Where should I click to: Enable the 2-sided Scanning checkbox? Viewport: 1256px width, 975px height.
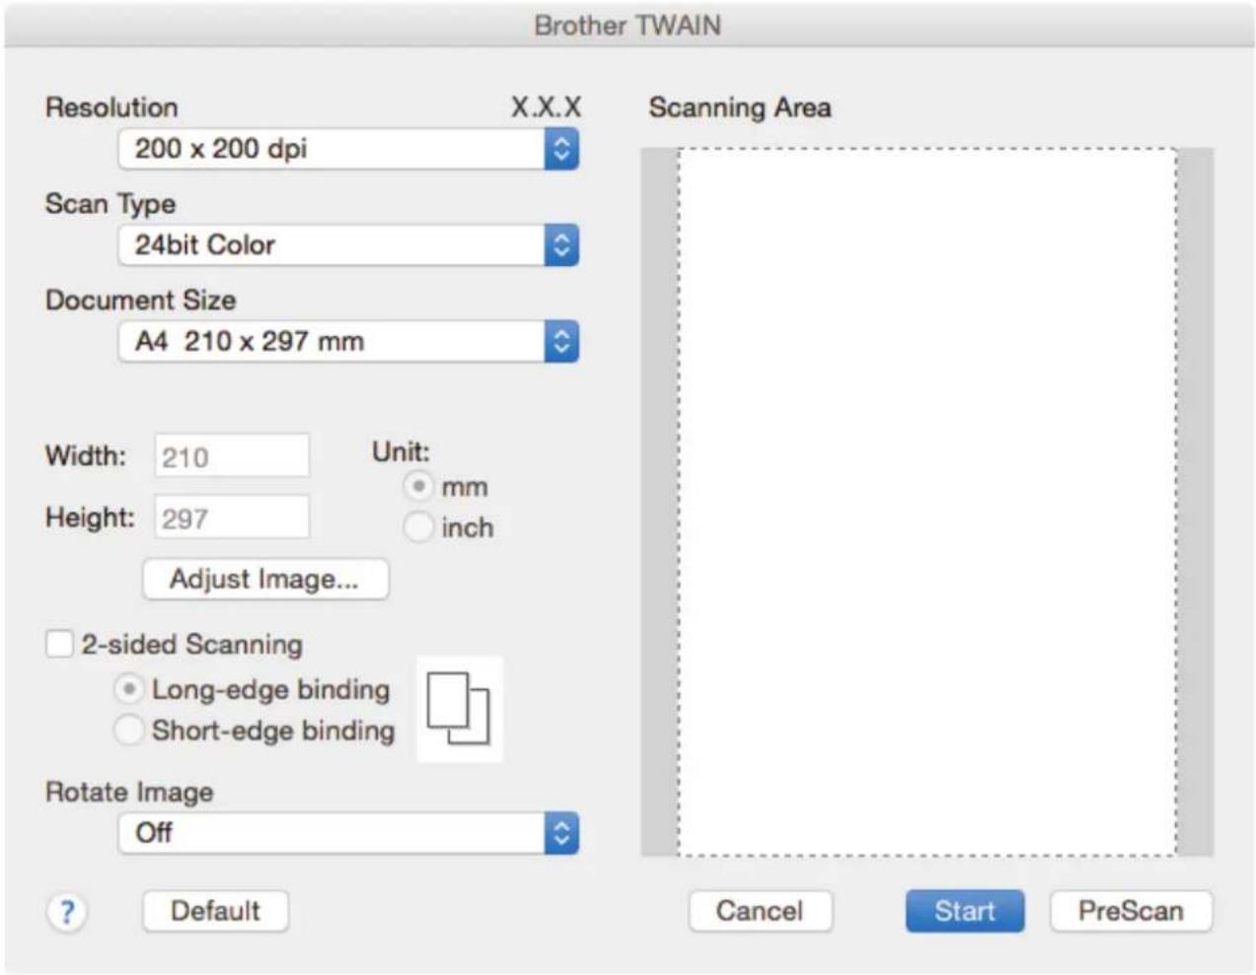(x=59, y=645)
